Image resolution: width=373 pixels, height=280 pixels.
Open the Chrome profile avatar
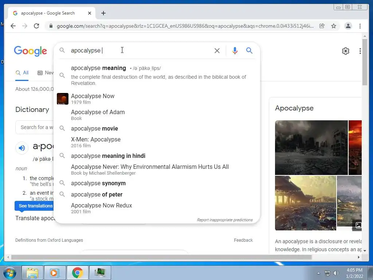pyautogui.click(x=348, y=26)
